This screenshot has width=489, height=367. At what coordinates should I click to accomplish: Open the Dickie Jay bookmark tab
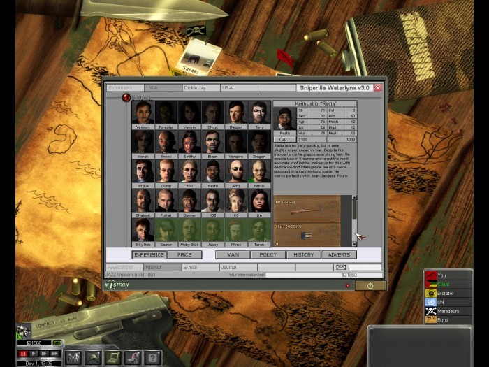(201, 88)
